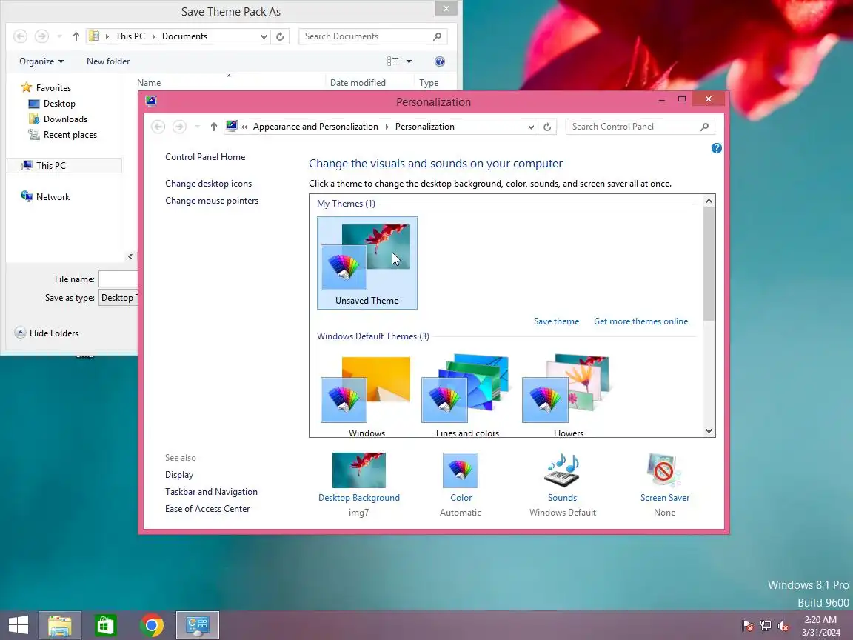Click Forward arrow in Personalization window
This screenshot has height=640, width=853.
click(x=179, y=127)
